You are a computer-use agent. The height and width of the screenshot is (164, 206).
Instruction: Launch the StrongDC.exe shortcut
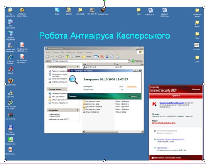click(103, 11)
